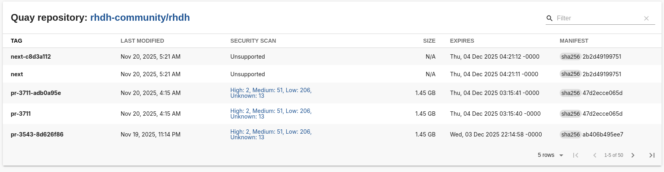Jump to the first page arrow
664x172 pixels.
(x=576, y=155)
